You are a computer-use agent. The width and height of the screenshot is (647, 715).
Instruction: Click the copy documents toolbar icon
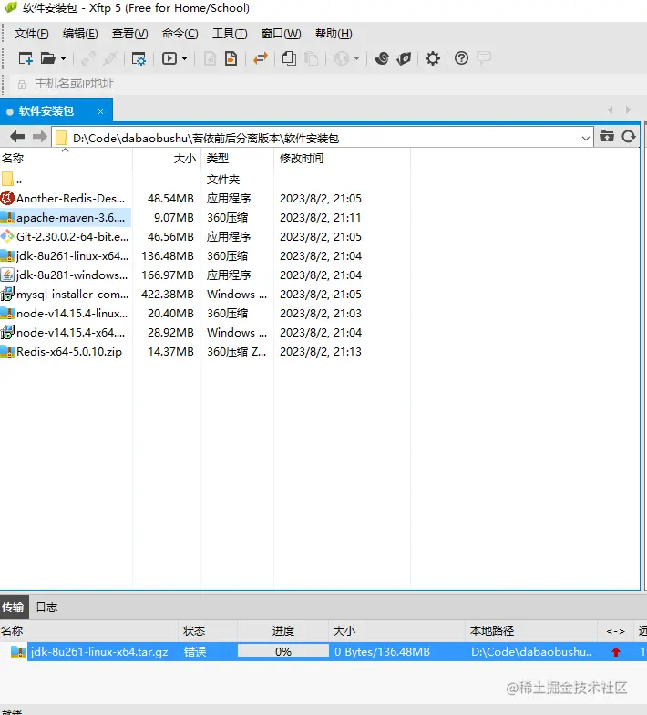click(289, 58)
